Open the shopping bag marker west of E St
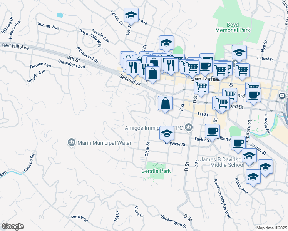Viewport: 288px width, 231px height. (x=165, y=103)
